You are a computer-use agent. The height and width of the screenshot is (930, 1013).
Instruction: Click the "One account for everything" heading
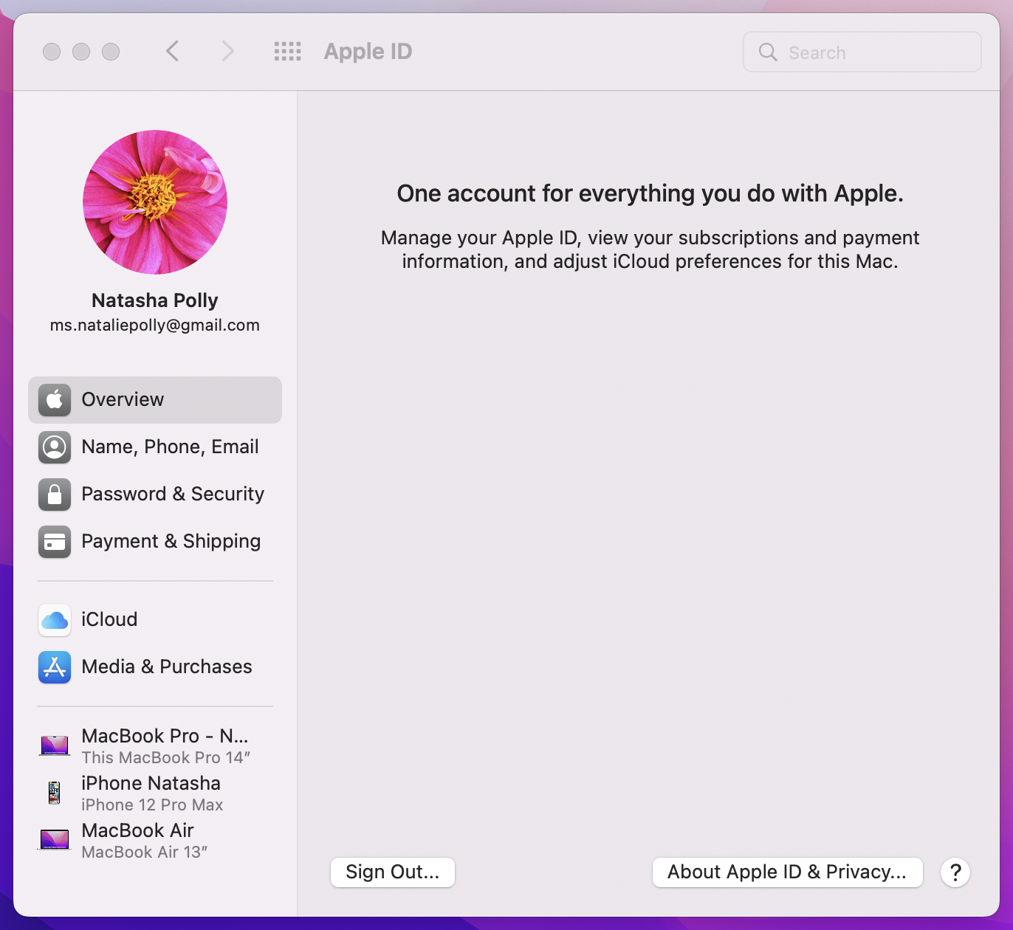pos(650,193)
